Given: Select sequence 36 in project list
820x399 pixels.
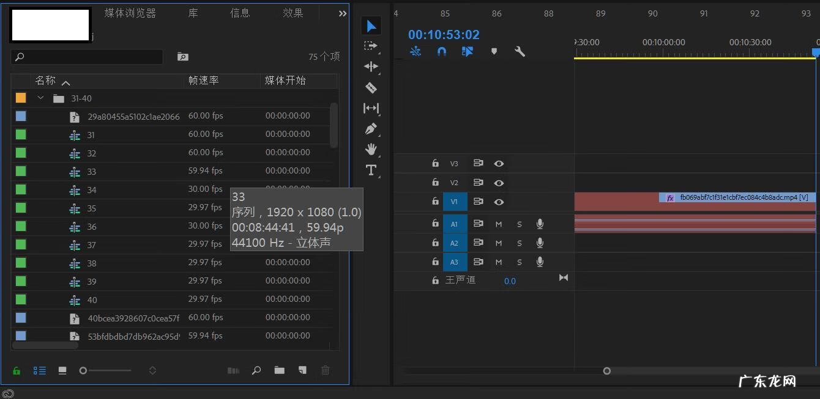Looking at the screenshot, I should (x=92, y=227).
